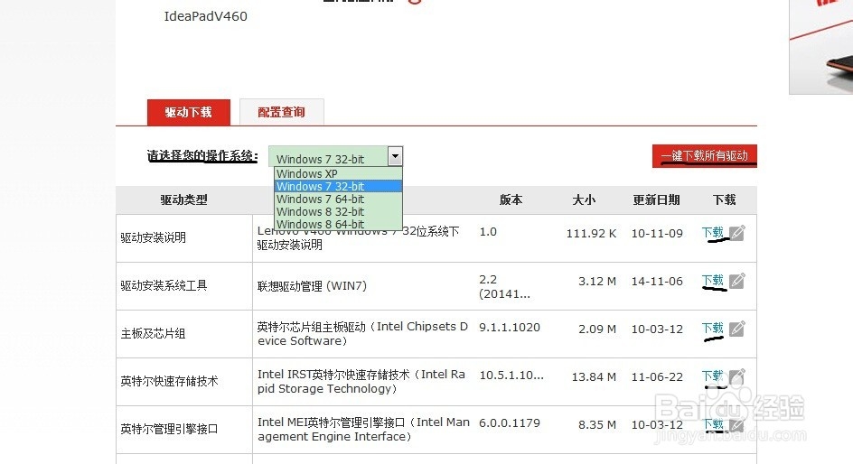853x464 pixels.
Task: Download 联想驱动管理 (WIN7) tool
Action: (x=712, y=281)
